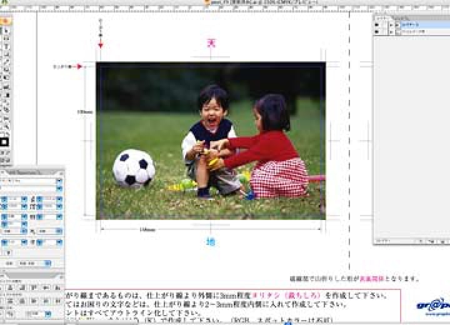Click the Character panel tab
This screenshot has height=325, width=450.
click(x=25, y=171)
